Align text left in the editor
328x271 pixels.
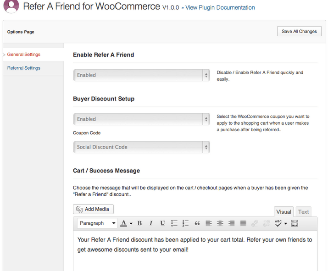point(209,223)
